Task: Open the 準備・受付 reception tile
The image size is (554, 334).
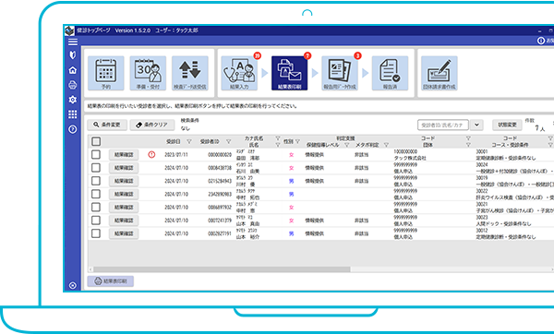Action: pos(148,73)
